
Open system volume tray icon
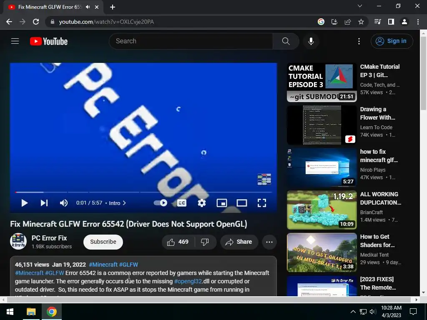tap(373, 312)
